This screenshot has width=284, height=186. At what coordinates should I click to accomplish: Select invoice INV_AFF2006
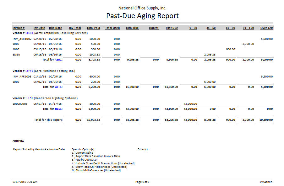point(22,76)
